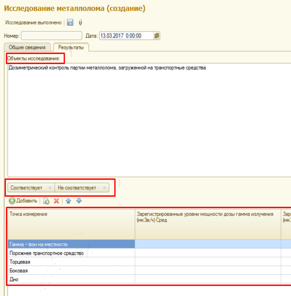Screen dimensions: 291x296
Task: Move row down with blue down arrow
Action: pyautogui.click(x=79, y=201)
